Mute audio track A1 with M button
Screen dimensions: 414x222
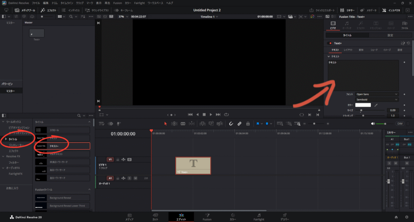[135, 178]
